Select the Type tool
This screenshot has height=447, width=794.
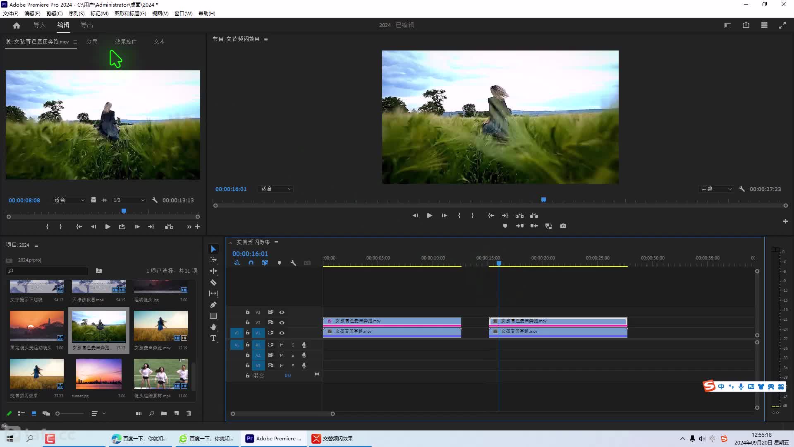213,338
